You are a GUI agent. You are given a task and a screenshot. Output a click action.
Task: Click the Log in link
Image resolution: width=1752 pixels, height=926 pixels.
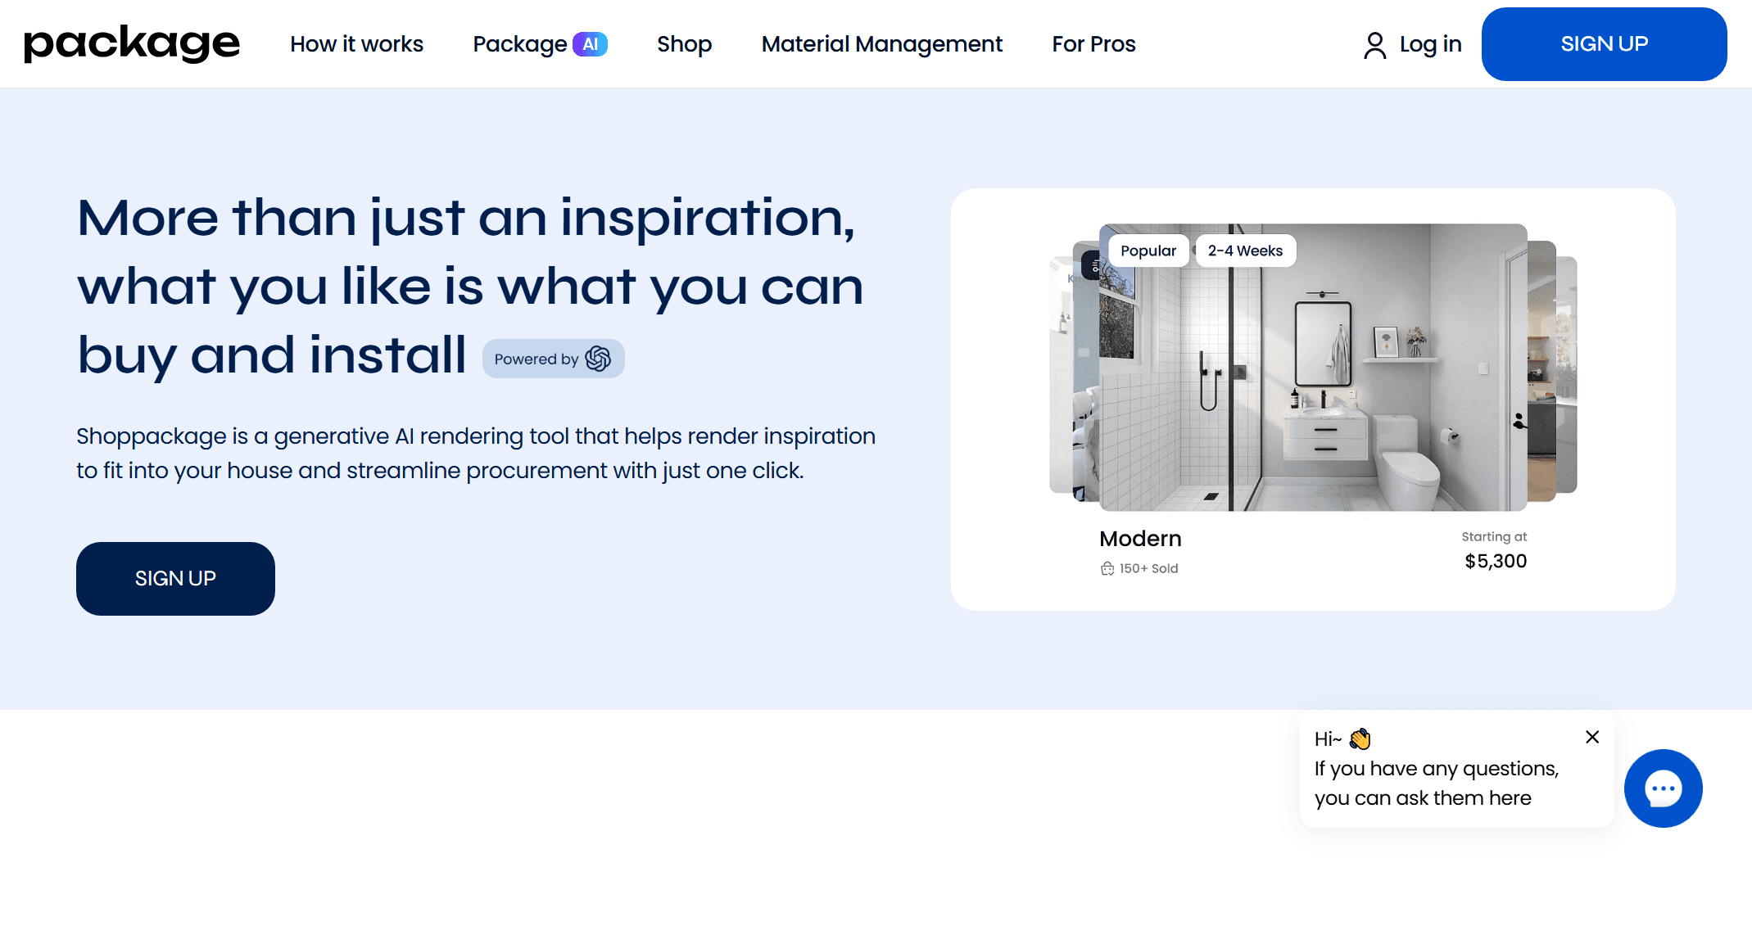click(x=1430, y=44)
